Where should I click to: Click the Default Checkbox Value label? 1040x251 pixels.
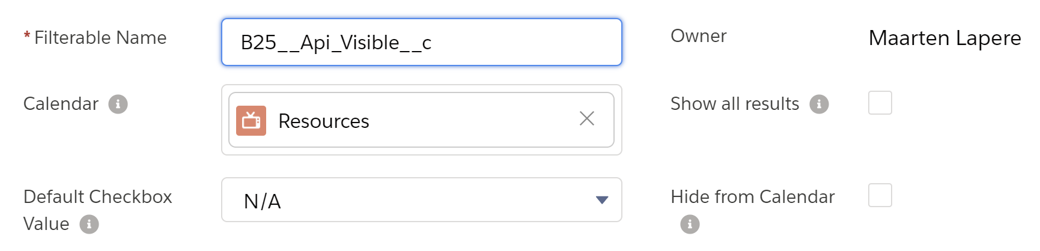tap(97, 197)
